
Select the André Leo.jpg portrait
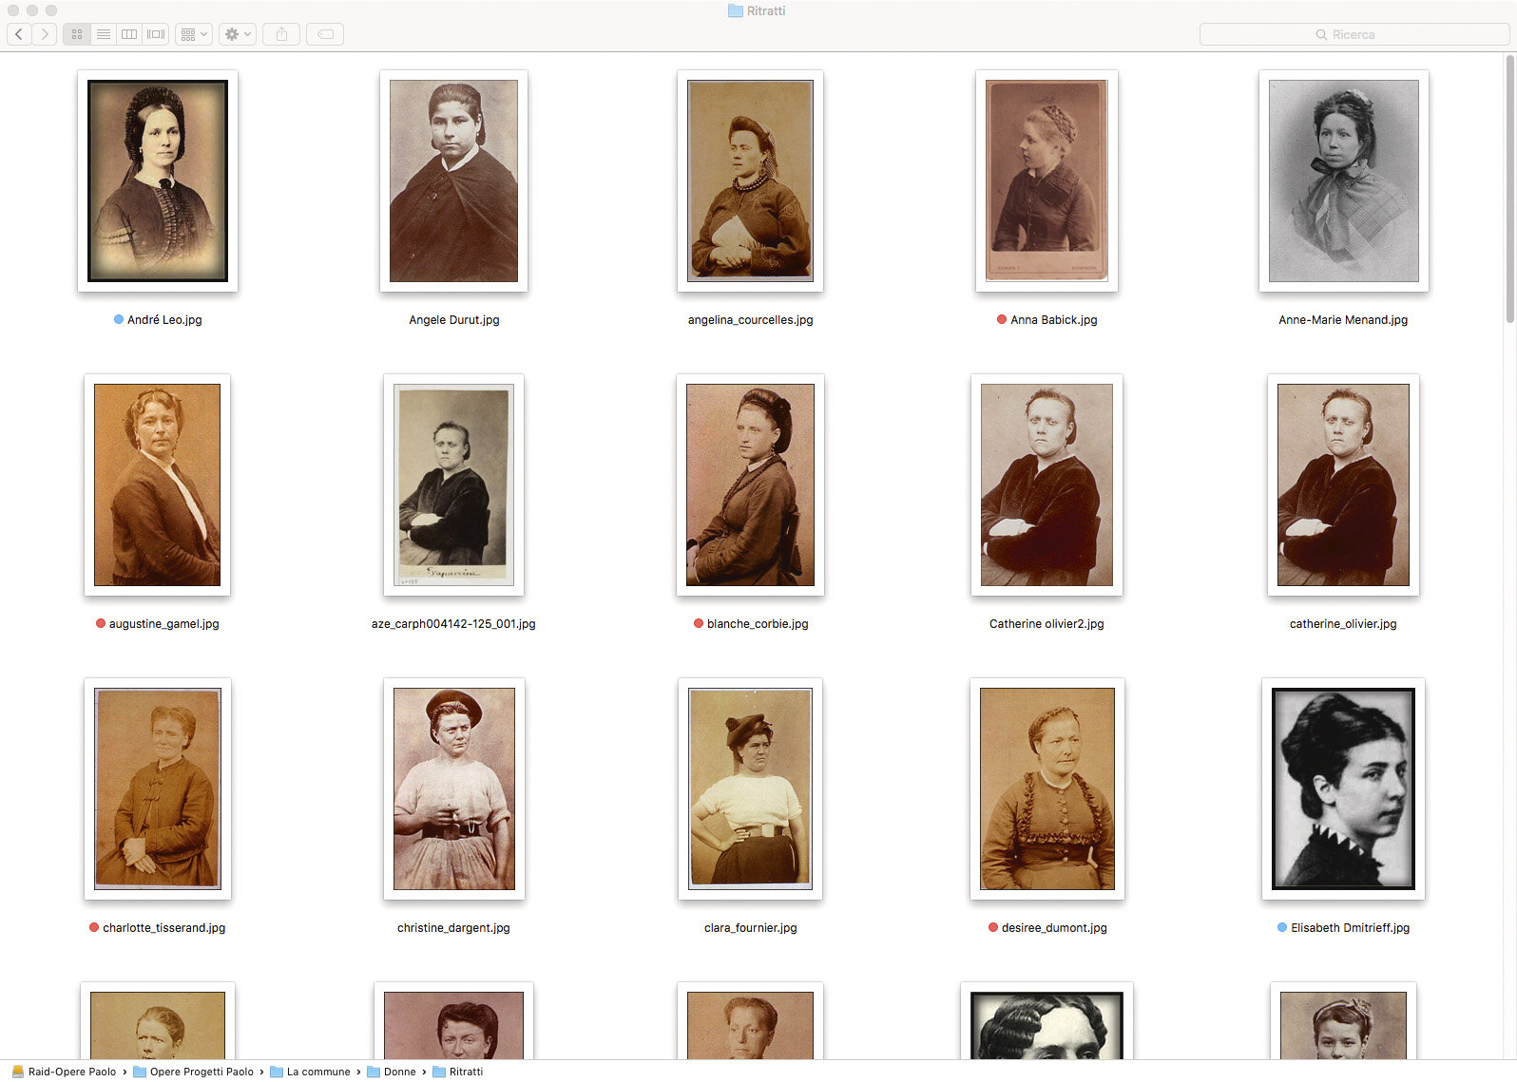[158, 180]
